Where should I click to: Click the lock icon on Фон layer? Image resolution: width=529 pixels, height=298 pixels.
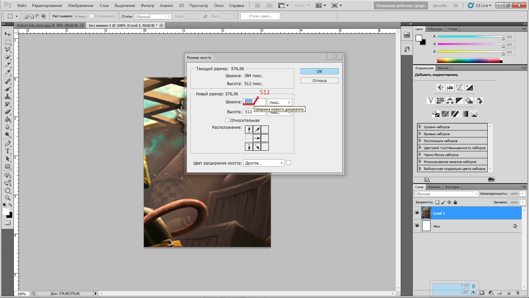[x=515, y=226]
